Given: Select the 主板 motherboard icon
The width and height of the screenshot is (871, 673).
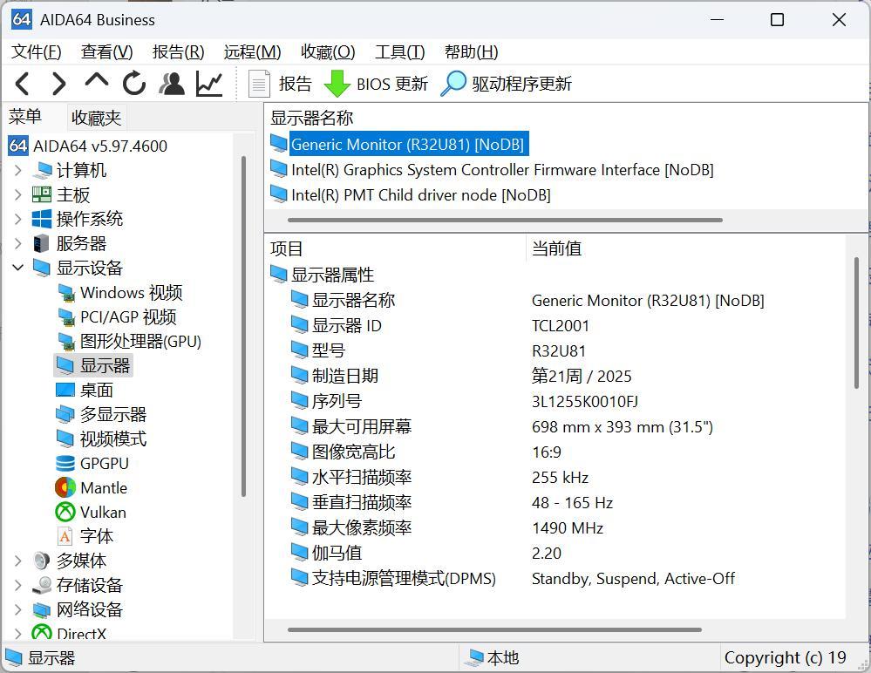Looking at the screenshot, I should tap(42, 194).
